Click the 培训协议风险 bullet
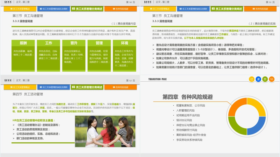Image resolution: width=280 pixels, height=157 pixels. (184, 120)
